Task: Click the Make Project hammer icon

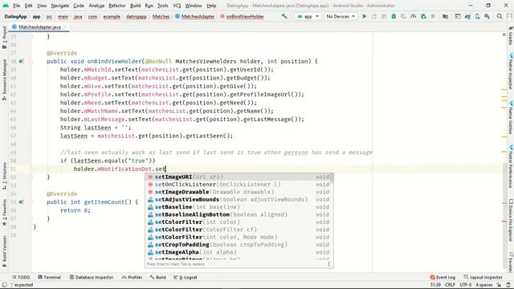Action: tap(284, 16)
